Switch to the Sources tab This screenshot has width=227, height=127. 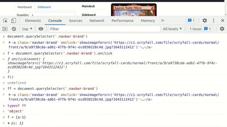click(76, 20)
